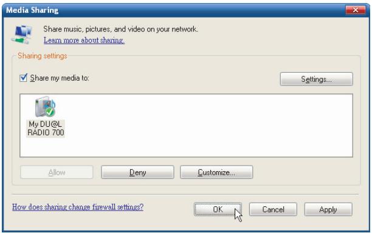The image size is (372, 233).
Task: Toggle the Share my media to checkbox
Action: coord(23,78)
